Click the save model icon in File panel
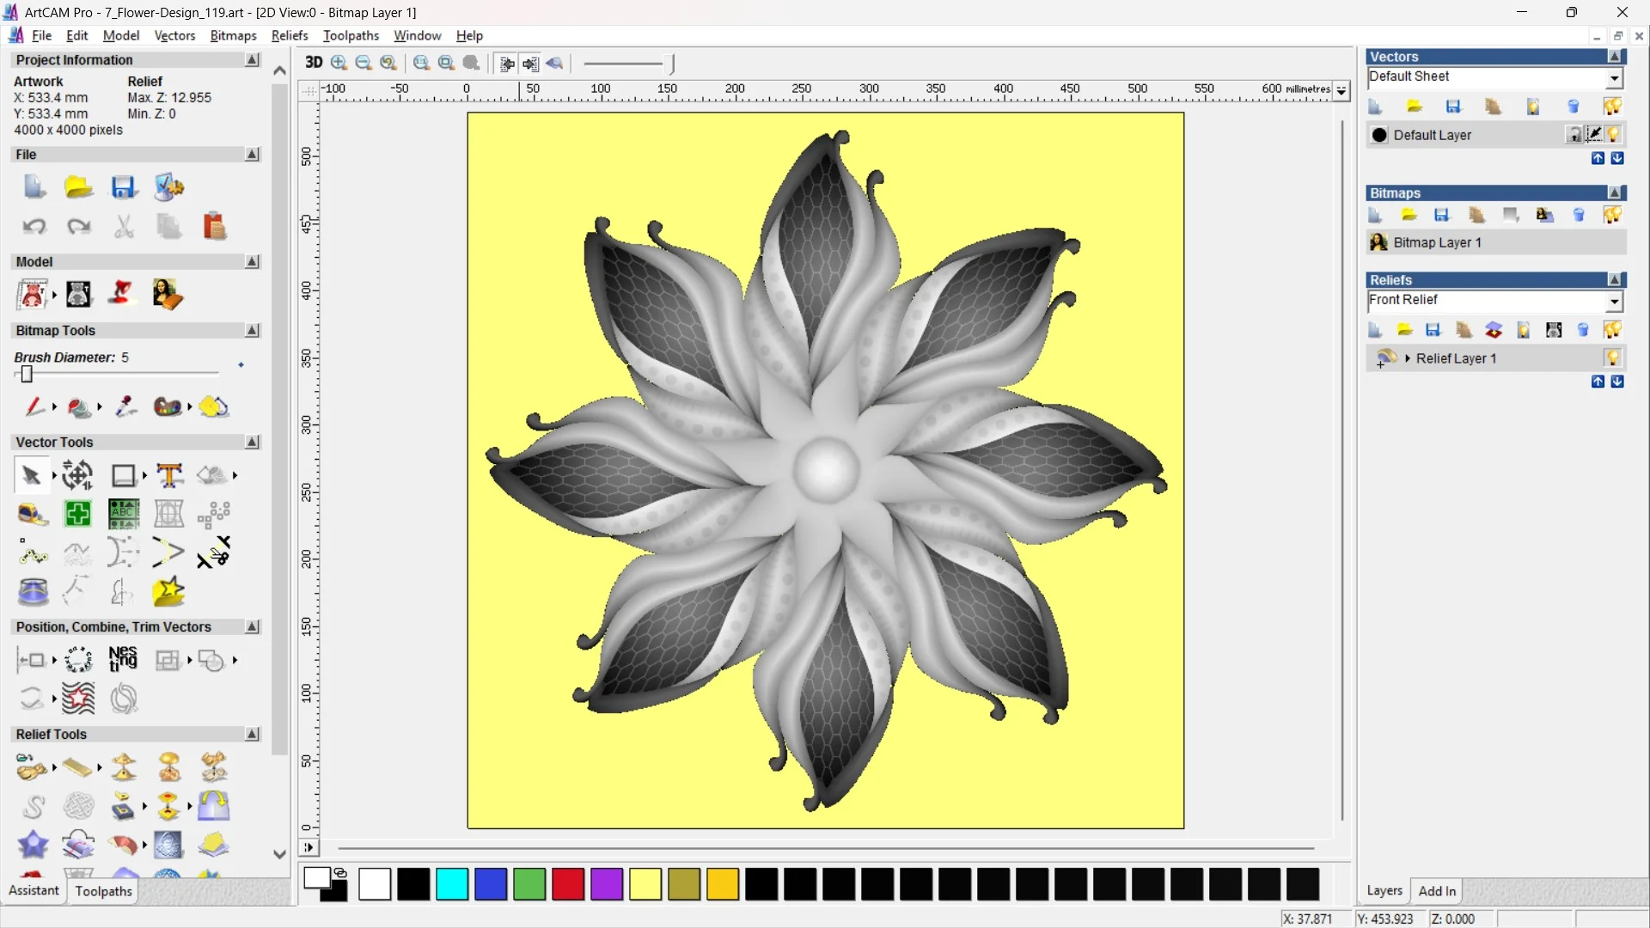The height and width of the screenshot is (928, 1650). click(123, 187)
